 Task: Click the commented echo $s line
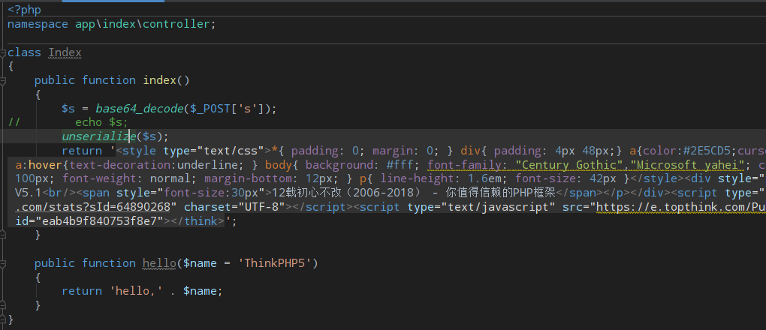point(101,122)
